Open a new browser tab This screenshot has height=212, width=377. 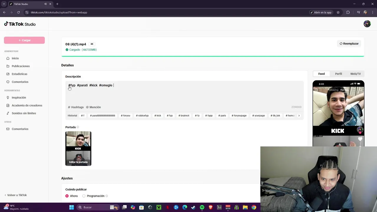point(57,4)
